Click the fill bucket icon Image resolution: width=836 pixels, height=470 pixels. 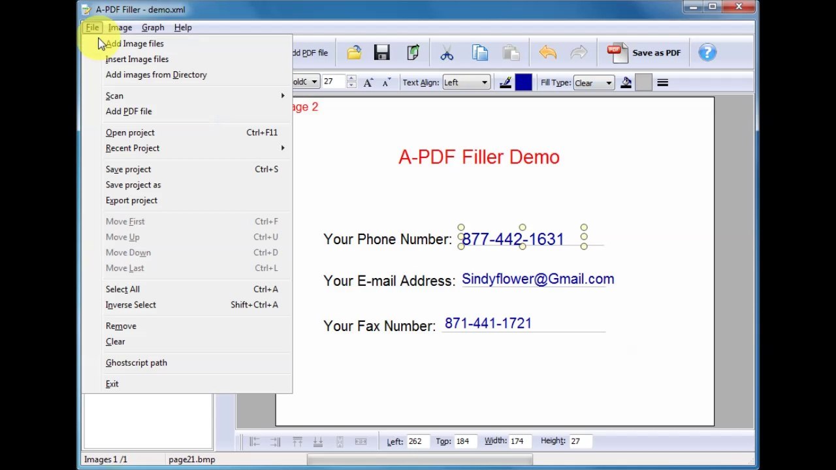[x=626, y=82]
